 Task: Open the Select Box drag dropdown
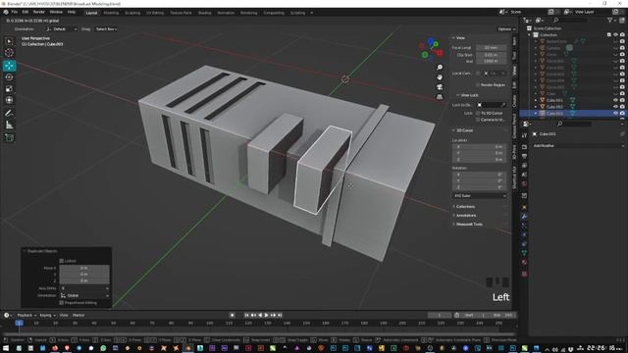click(106, 29)
